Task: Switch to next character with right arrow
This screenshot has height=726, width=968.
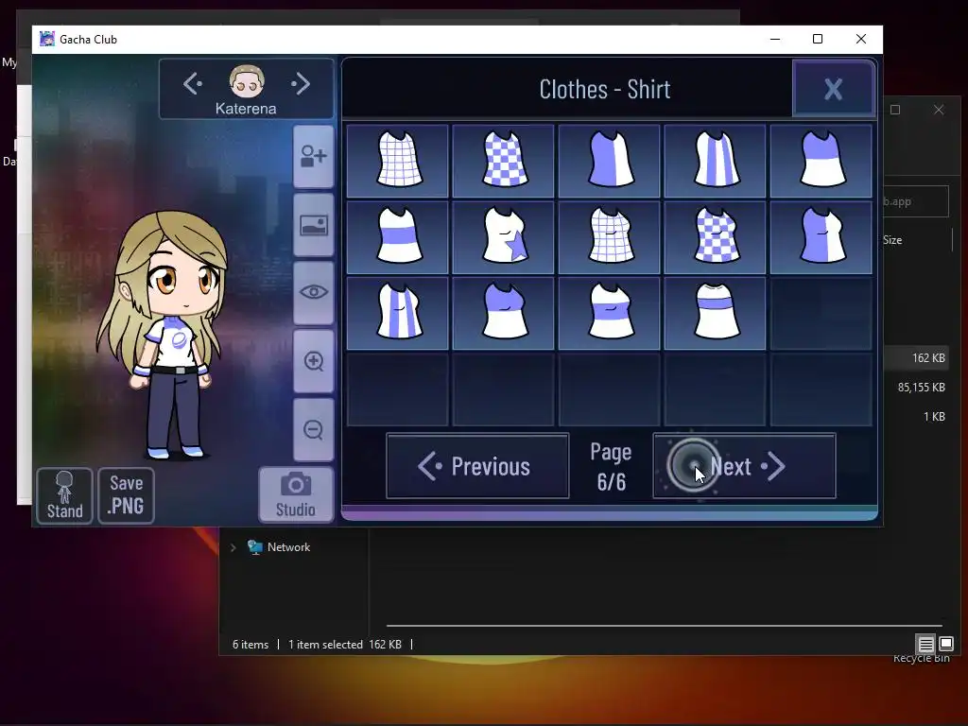Action: click(301, 84)
